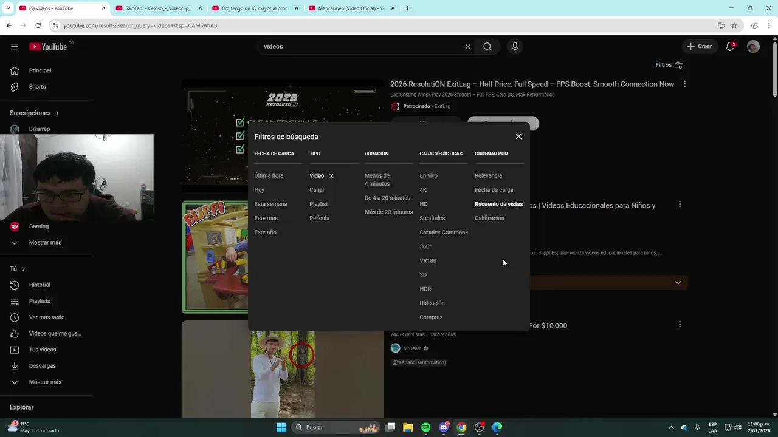Screen dimensions: 778x437
Task: Reload the page
Action: click(x=38, y=25)
